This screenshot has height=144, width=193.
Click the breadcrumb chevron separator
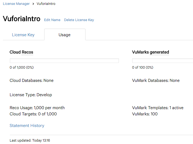[33, 4]
